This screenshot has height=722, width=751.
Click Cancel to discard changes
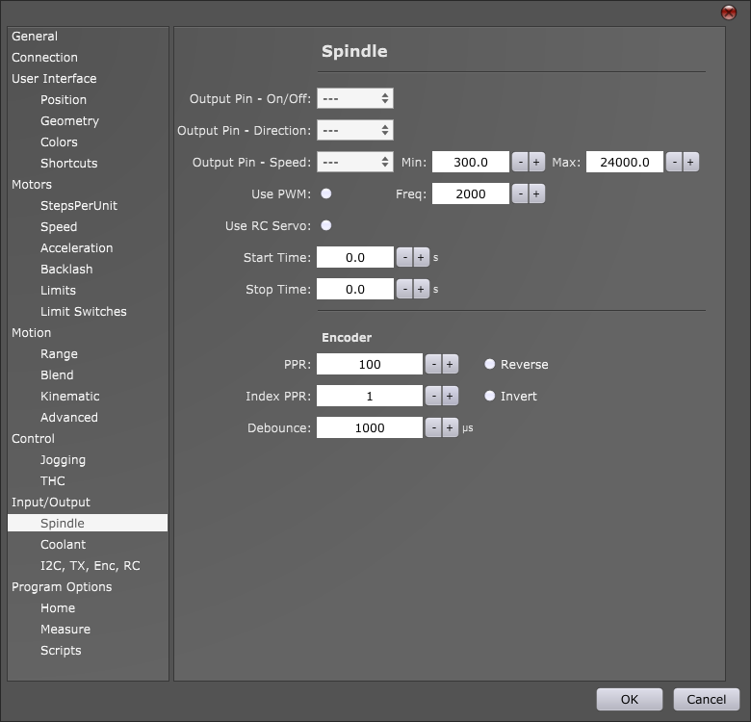(706, 700)
